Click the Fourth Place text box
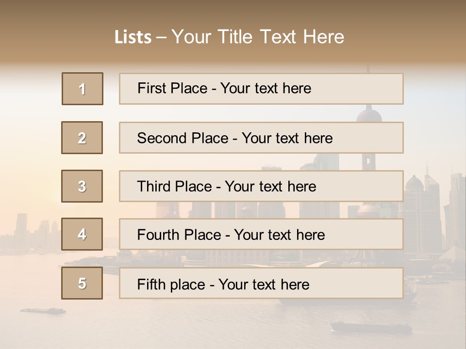Image resolution: width=466 pixels, height=349 pixels. 261,234
